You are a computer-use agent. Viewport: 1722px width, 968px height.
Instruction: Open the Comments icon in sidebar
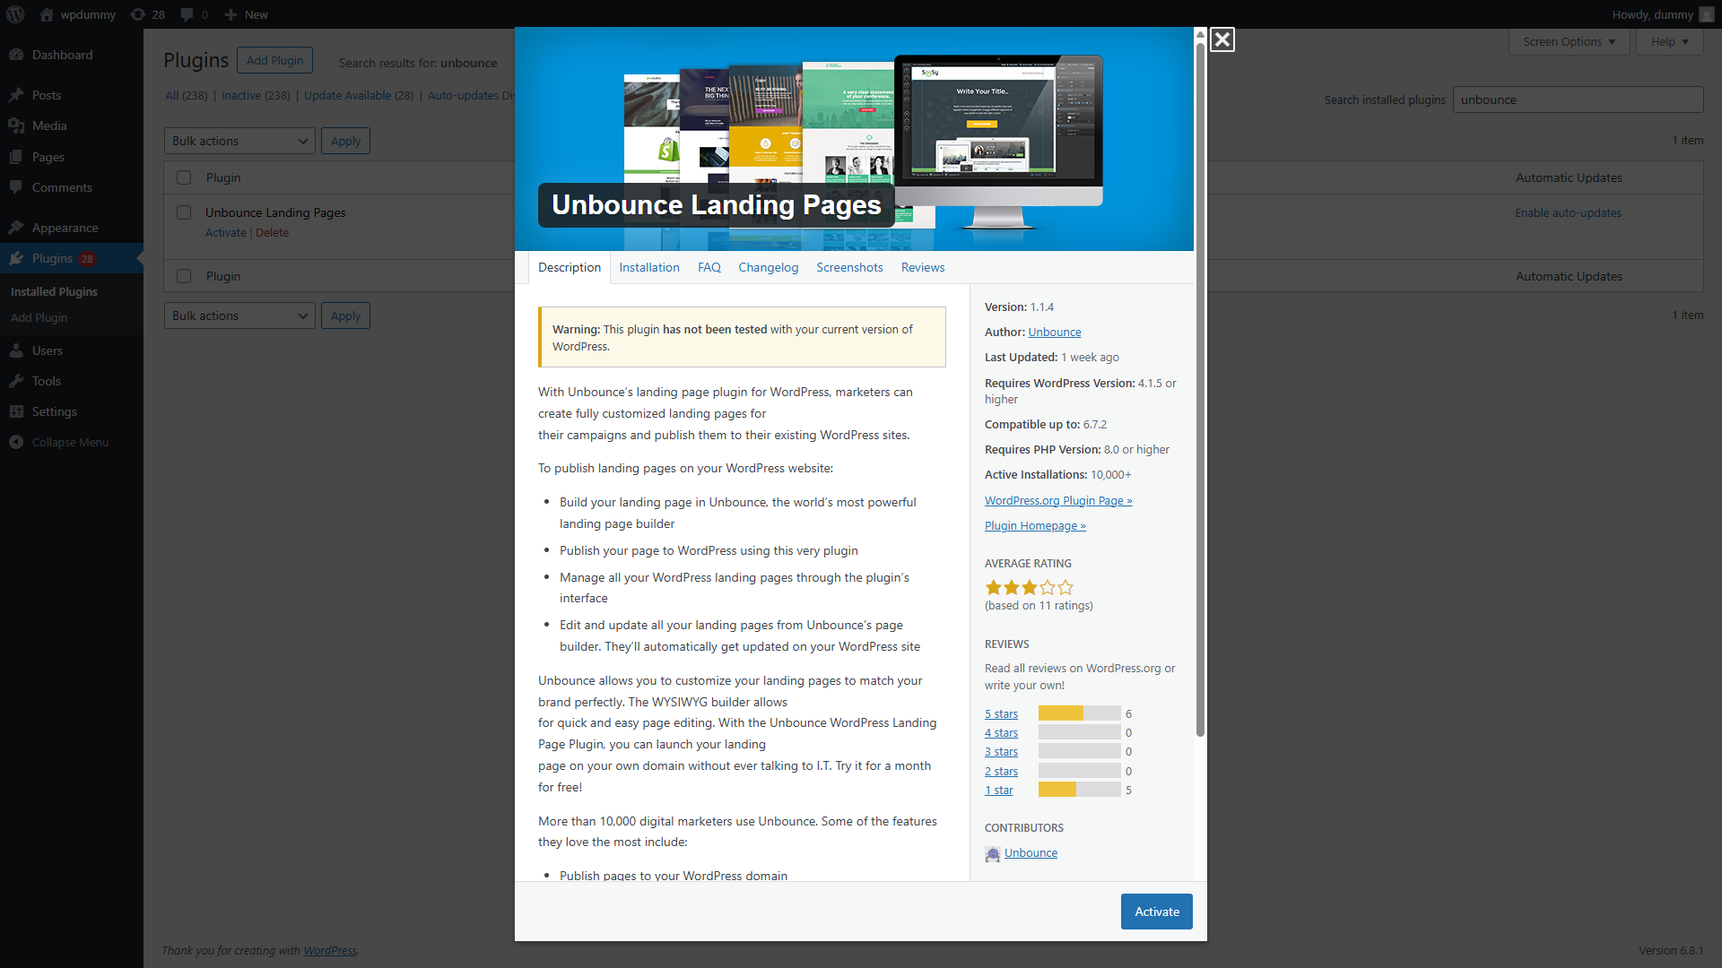click(x=16, y=187)
